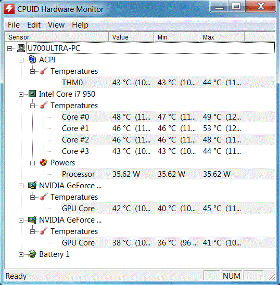Select the Core #0 row
This screenshot has height=285, width=280.
(x=168, y=117)
